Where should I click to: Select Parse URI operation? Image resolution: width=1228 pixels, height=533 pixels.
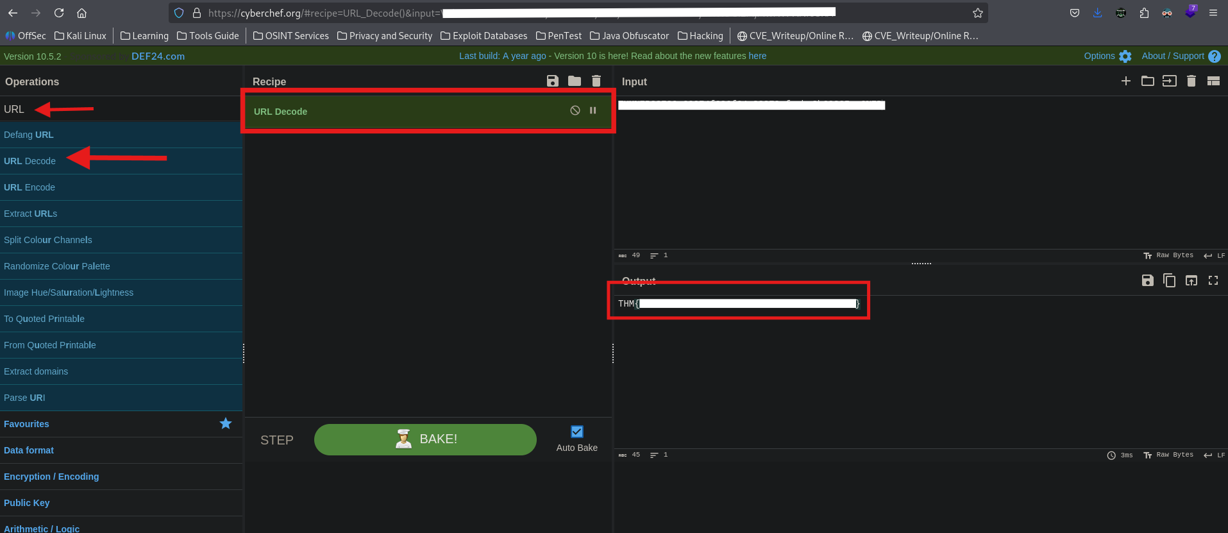(x=121, y=398)
